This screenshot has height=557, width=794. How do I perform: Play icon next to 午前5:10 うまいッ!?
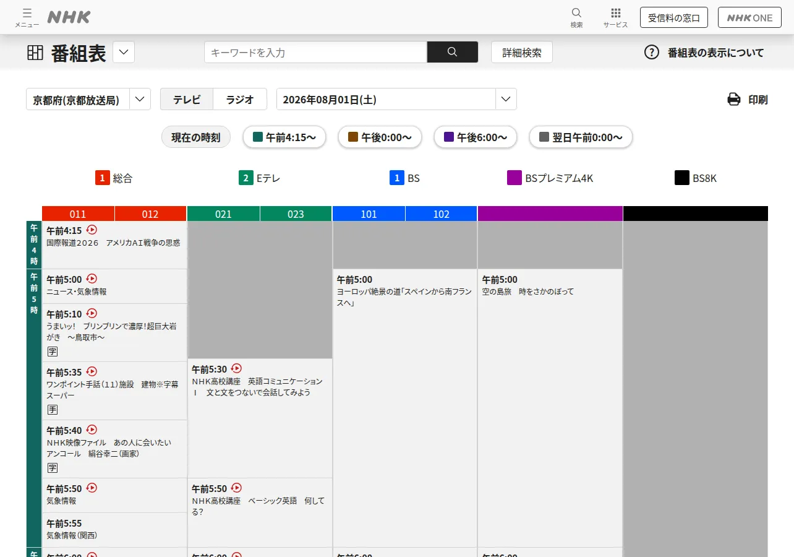[x=92, y=313]
